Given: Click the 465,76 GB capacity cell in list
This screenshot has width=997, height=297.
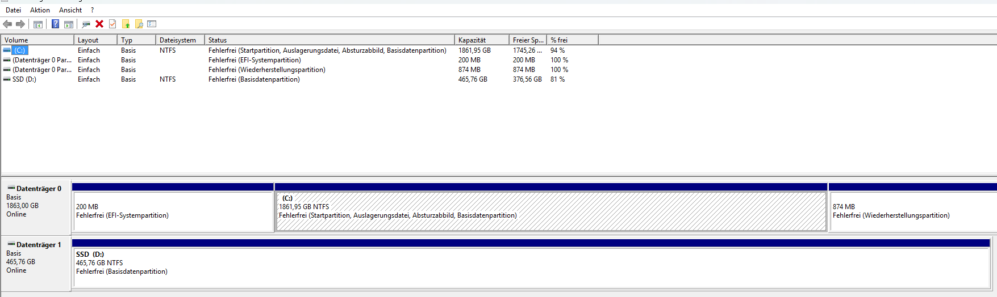Looking at the screenshot, I should 473,79.
